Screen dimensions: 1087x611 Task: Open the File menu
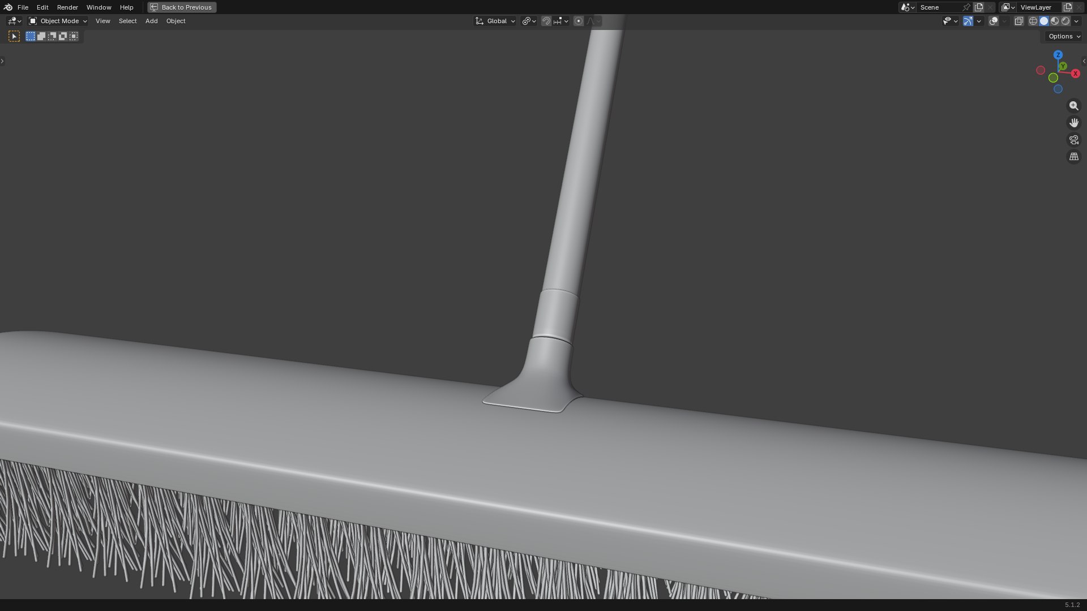[23, 7]
